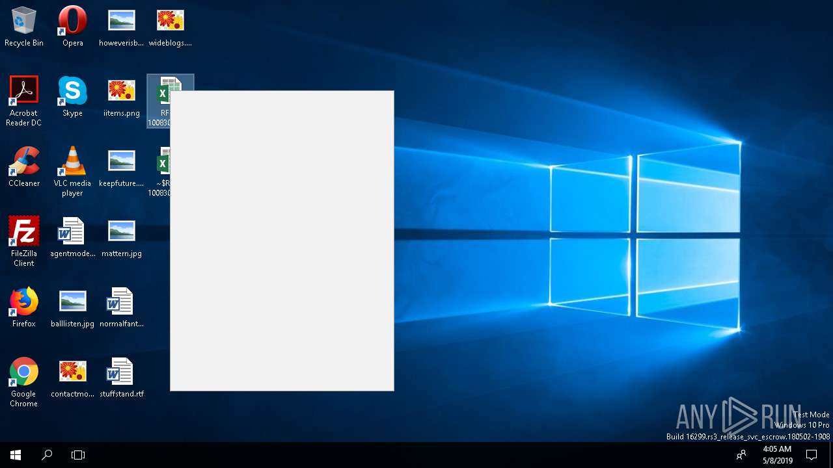This screenshot has height=468, width=833.
Task: Select the normalfant... Word document
Action: [121, 307]
